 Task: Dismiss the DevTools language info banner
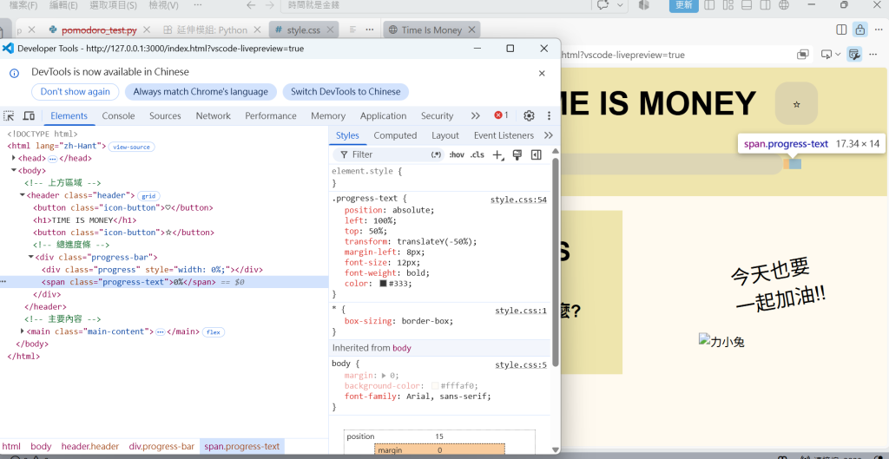coord(542,73)
